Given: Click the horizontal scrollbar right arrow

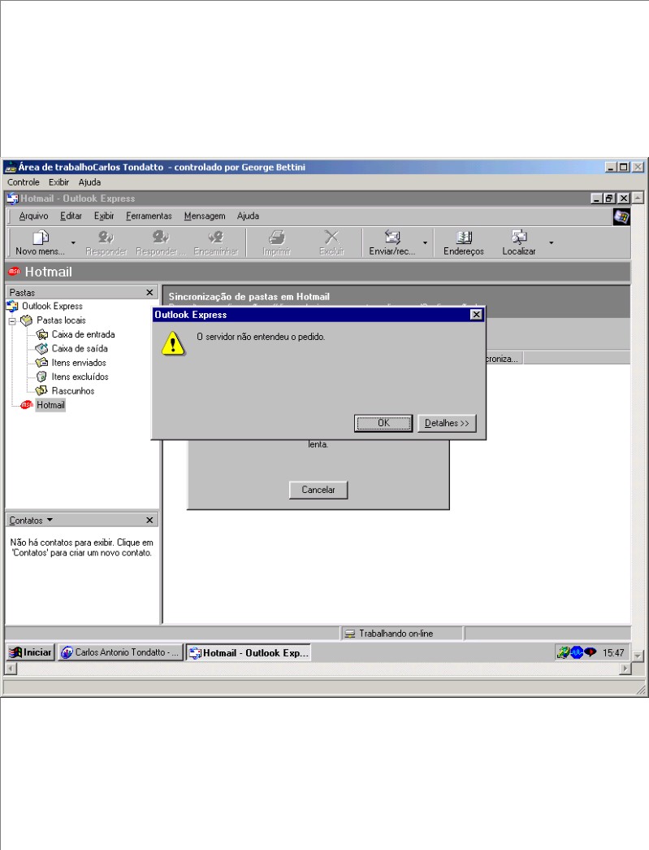Looking at the screenshot, I should coord(625,669).
